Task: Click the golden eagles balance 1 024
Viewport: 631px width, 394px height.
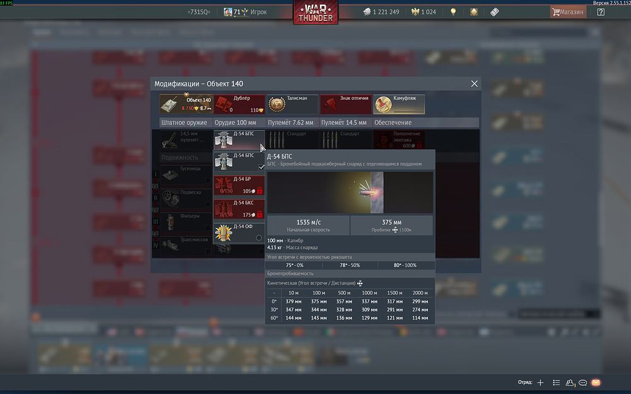Action: [424, 12]
